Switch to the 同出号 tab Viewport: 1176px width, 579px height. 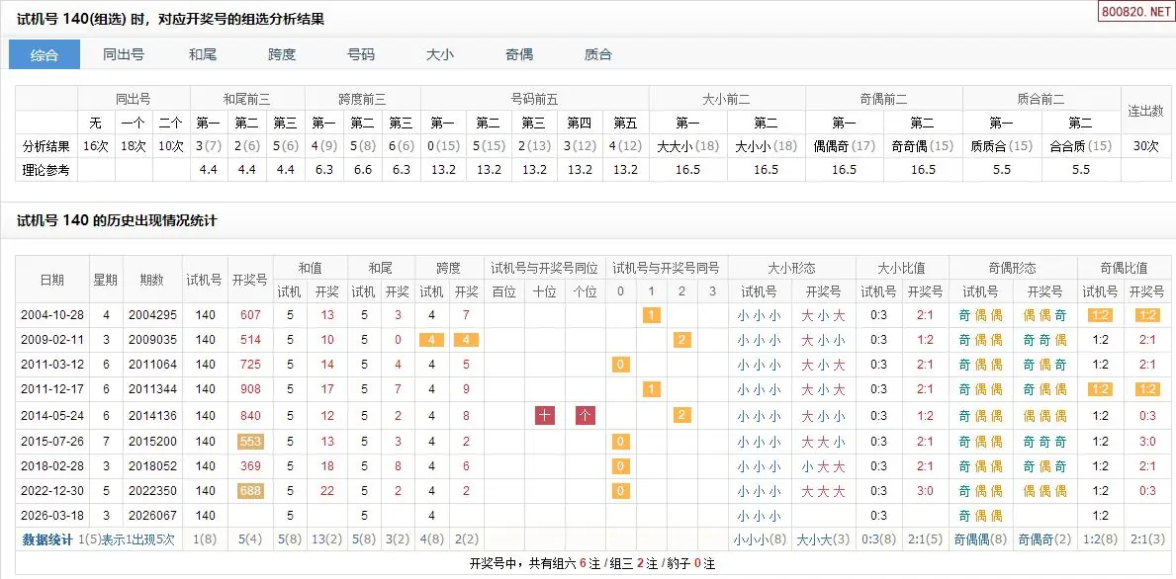tap(124, 55)
